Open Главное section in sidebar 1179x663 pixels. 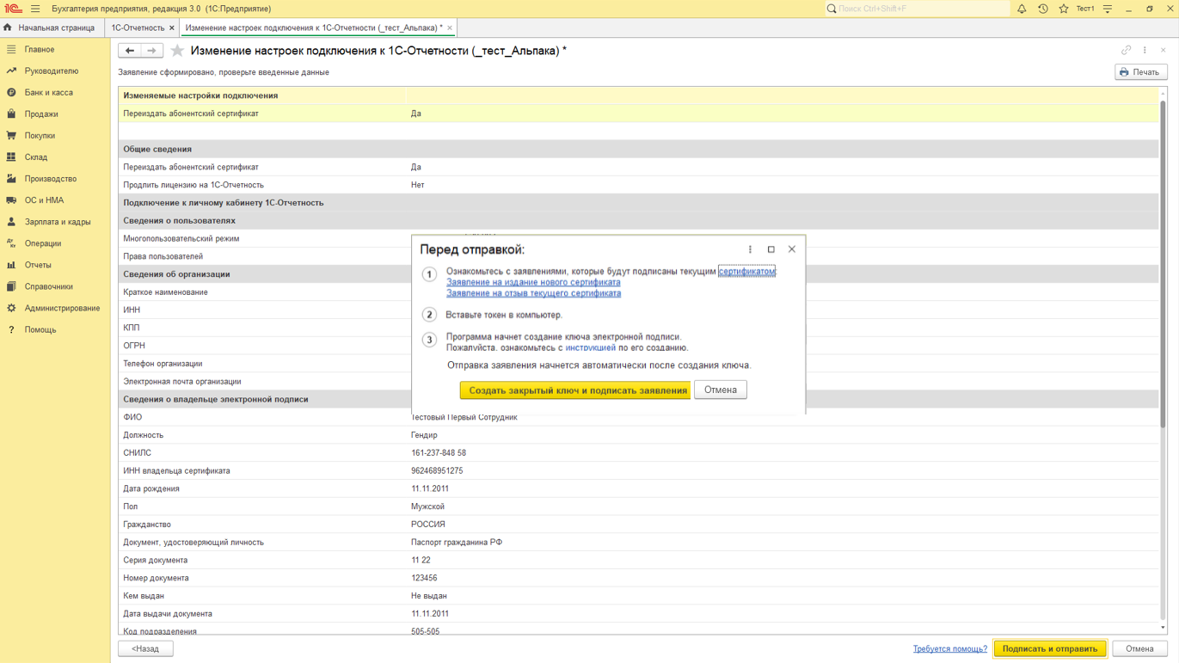click(x=40, y=49)
